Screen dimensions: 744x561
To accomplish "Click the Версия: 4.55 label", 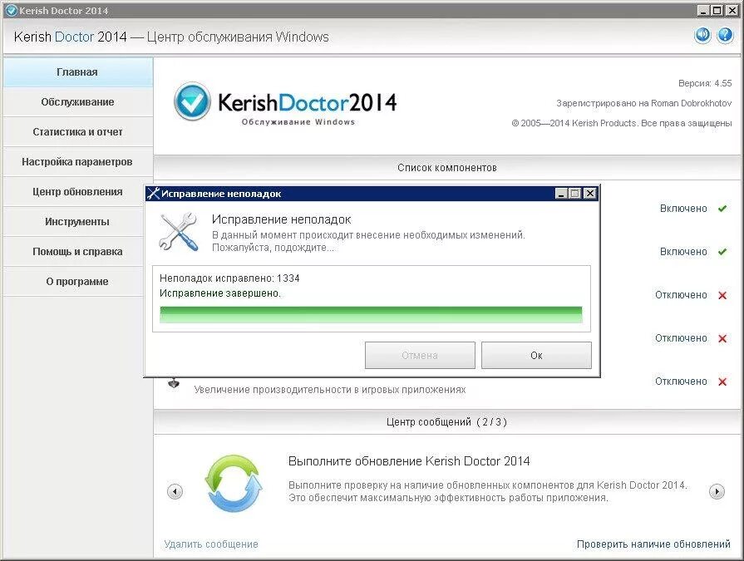I will (705, 83).
